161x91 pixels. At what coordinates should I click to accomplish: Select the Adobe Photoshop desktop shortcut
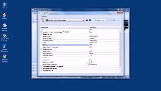point(5,48)
